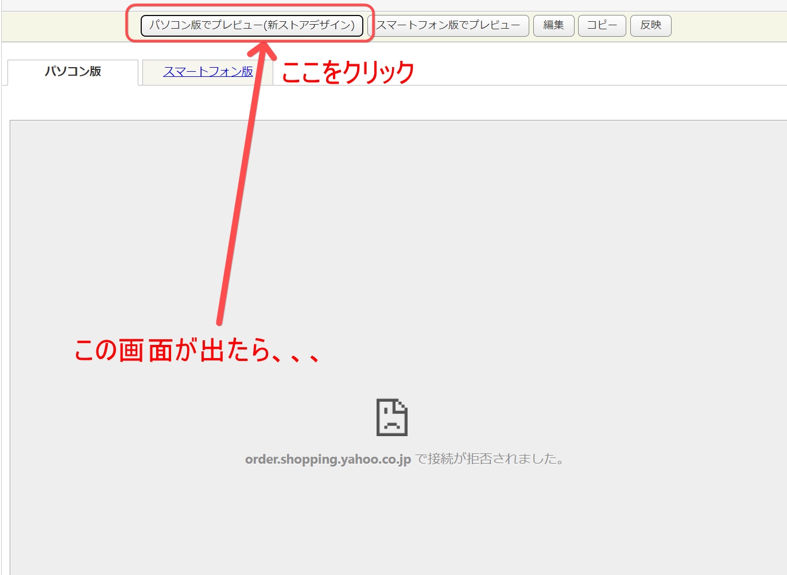The height and width of the screenshot is (575, 787).
Task: Click the order.shopping.yahoo.co.jp connection refused text
Action: 405,459
